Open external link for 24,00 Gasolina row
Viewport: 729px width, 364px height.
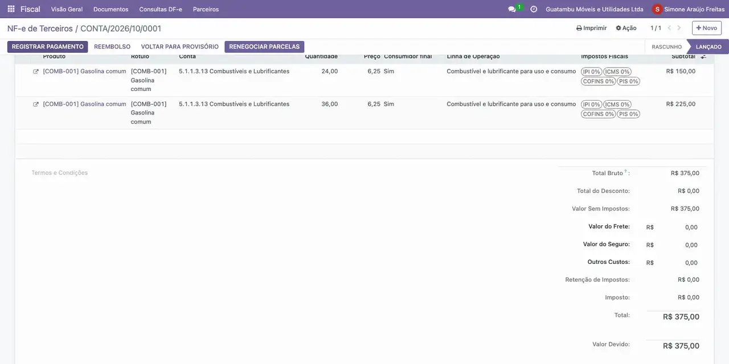click(36, 72)
